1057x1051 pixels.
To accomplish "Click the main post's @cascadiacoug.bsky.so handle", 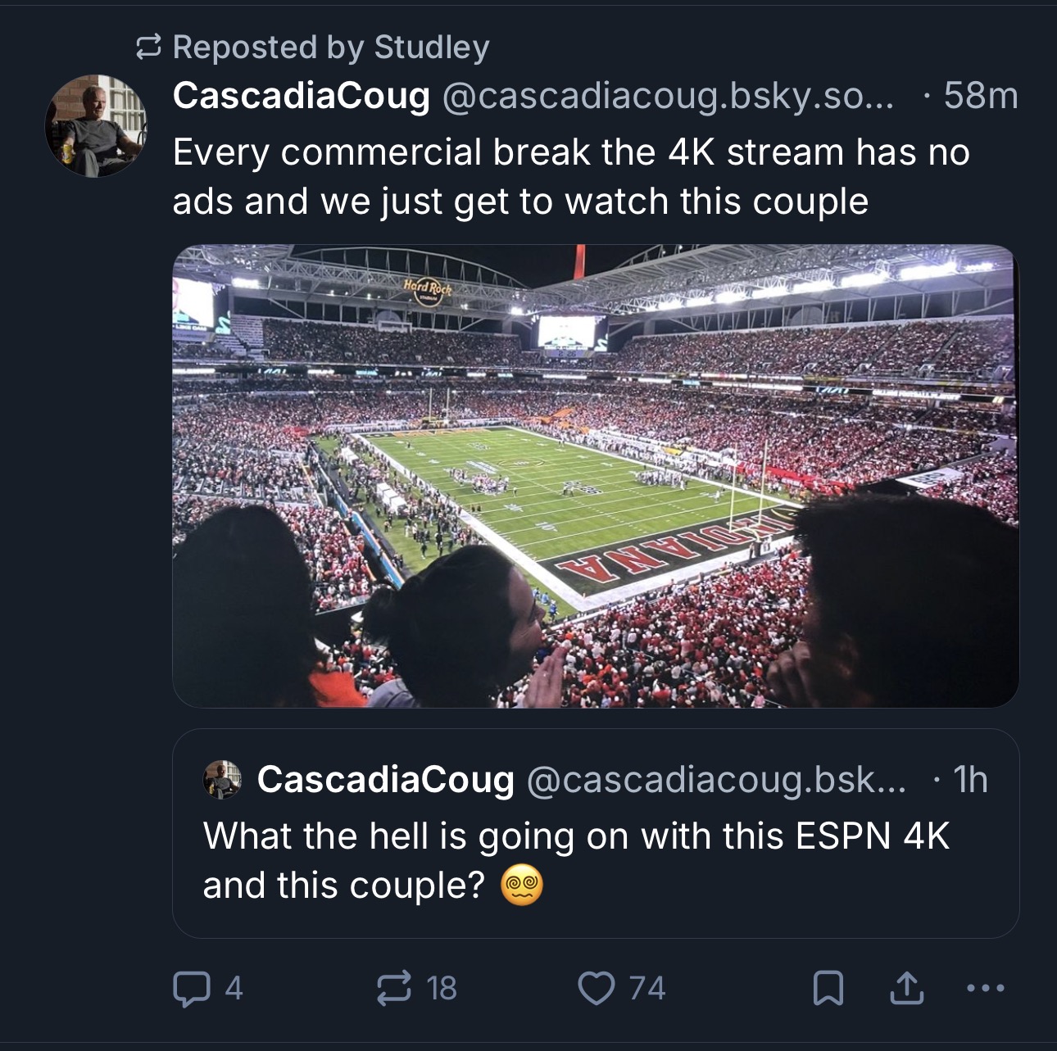I will pyautogui.click(x=668, y=97).
